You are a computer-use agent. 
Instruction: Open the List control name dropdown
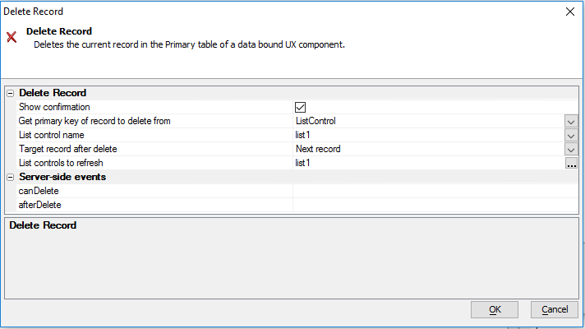(x=571, y=136)
